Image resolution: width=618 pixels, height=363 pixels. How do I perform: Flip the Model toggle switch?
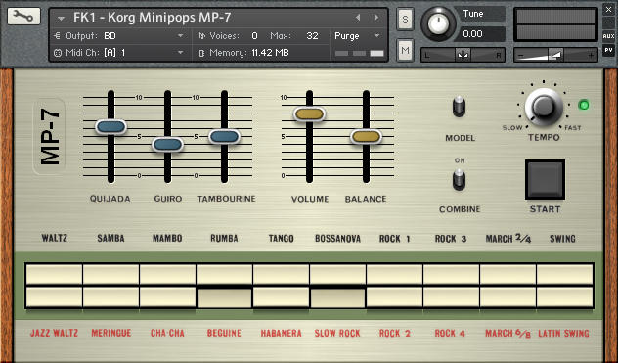pyautogui.click(x=459, y=106)
